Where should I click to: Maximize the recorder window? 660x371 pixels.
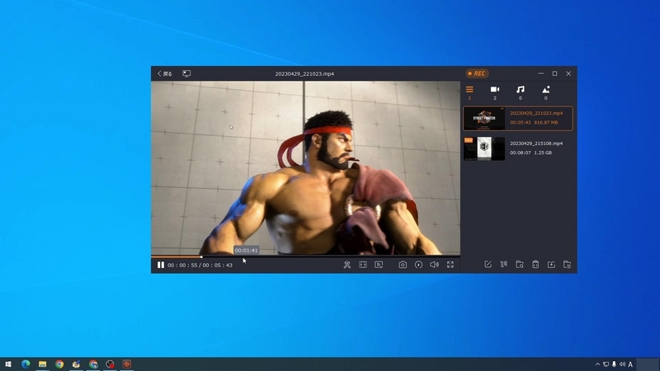tap(554, 73)
